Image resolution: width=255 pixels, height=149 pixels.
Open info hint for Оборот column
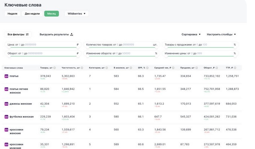[217, 68]
